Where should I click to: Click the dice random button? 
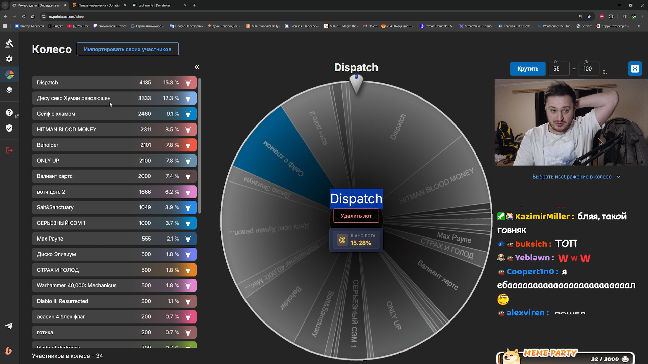[635, 69]
